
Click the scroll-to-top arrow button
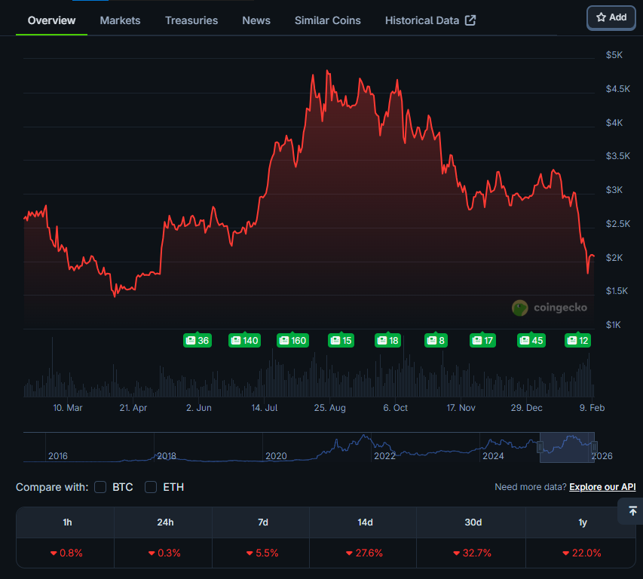(632, 511)
